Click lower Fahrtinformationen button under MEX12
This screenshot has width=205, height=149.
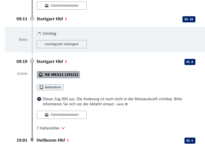62,115
